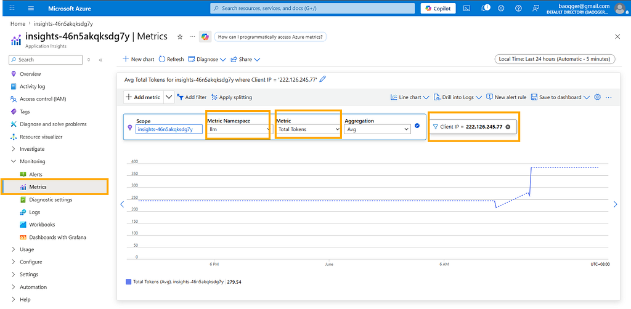Create a New chart
631x309 pixels.
pos(138,59)
